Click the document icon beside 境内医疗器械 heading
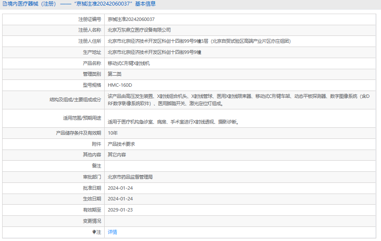The image size is (381, 241). 5,4
